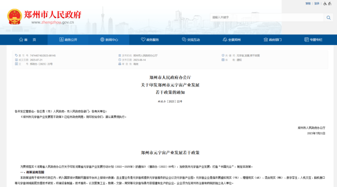Click the www.zhengzhou.gov.cn web address text

pyautogui.click(x=52, y=22)
